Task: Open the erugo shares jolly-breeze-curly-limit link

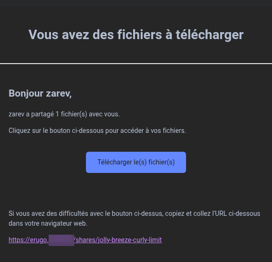Action: click(85, 240)
